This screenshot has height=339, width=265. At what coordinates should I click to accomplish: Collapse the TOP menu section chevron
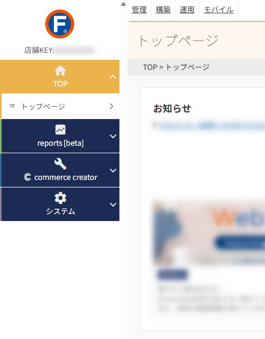tap(113, 77)
